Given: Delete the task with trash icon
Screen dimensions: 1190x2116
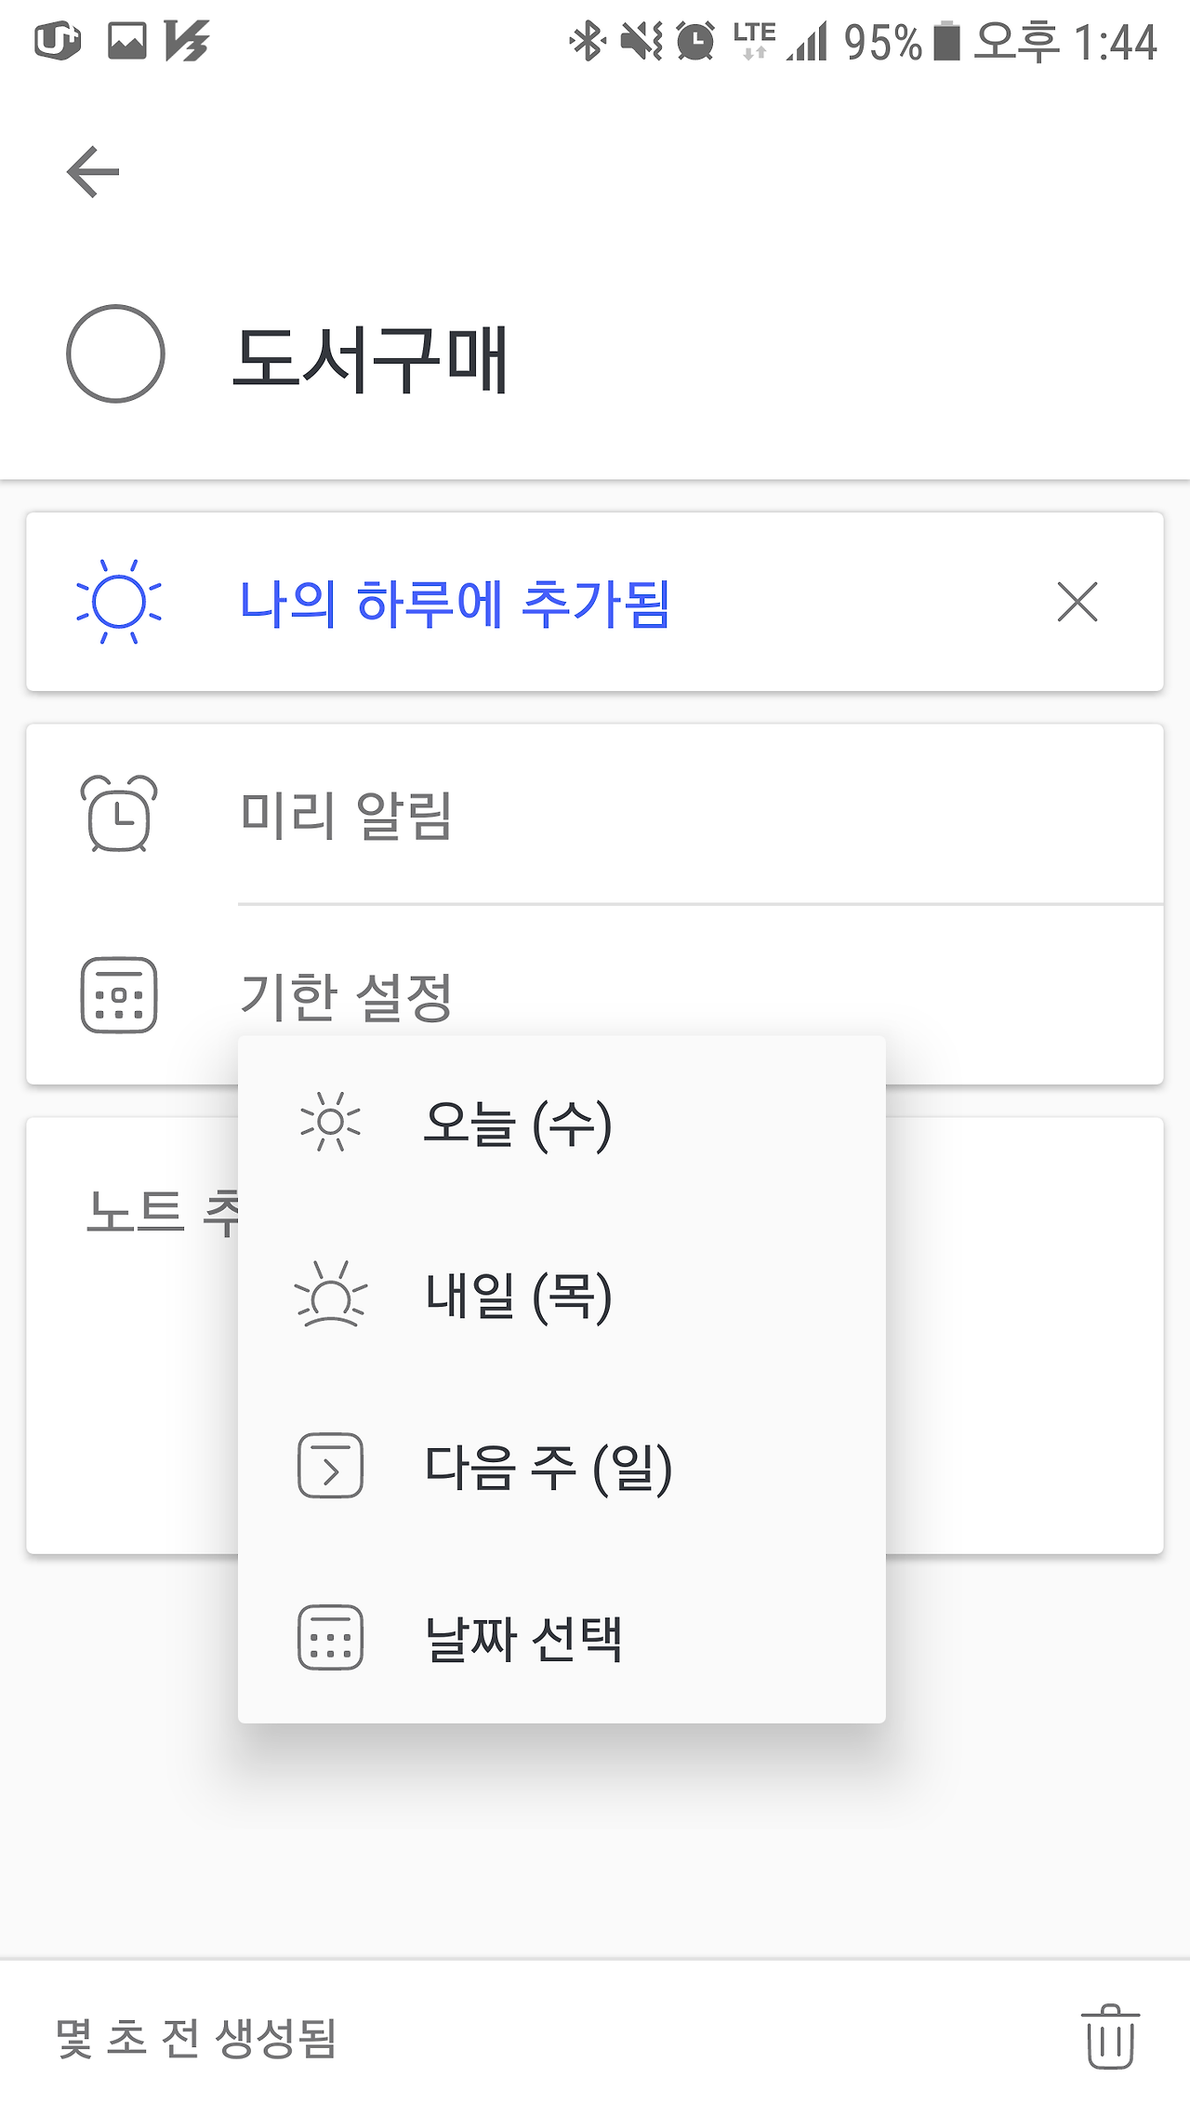Looking at the screenshot, I should (1110, 2037).
